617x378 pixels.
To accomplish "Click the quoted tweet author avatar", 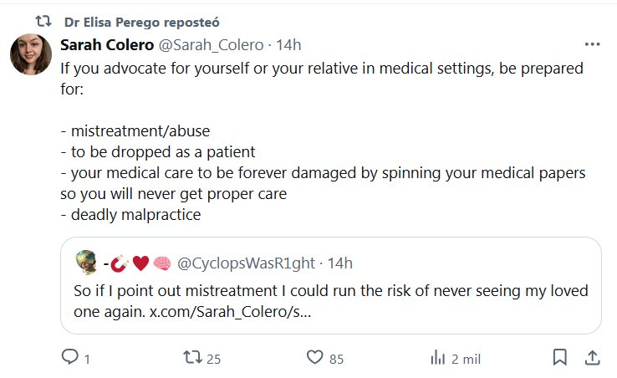I will pos(86,263).
